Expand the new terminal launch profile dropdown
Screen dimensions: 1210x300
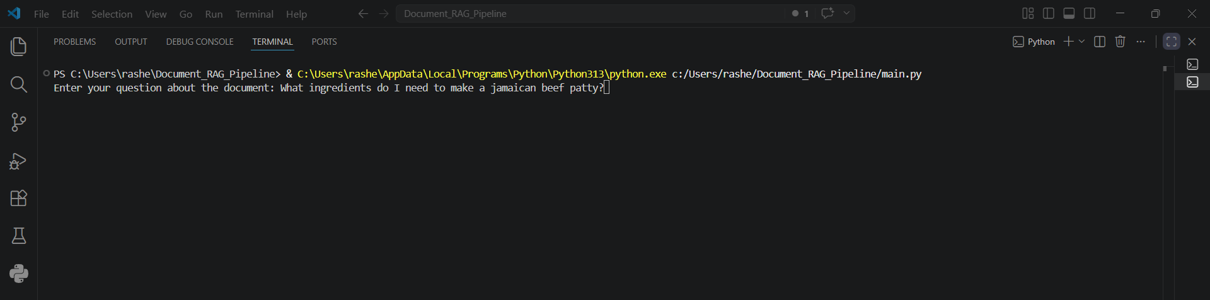pos(1082,42)
